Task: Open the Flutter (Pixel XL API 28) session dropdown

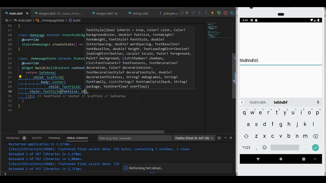Action: (194, 138)
